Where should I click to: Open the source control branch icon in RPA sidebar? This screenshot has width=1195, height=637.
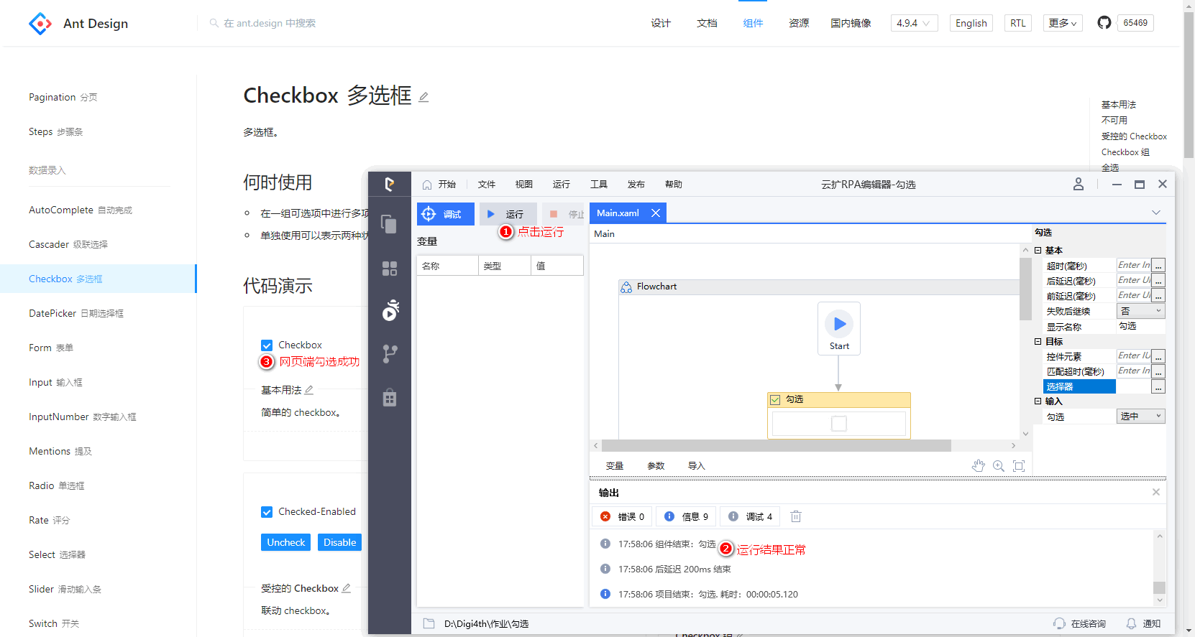pos(390,354)
